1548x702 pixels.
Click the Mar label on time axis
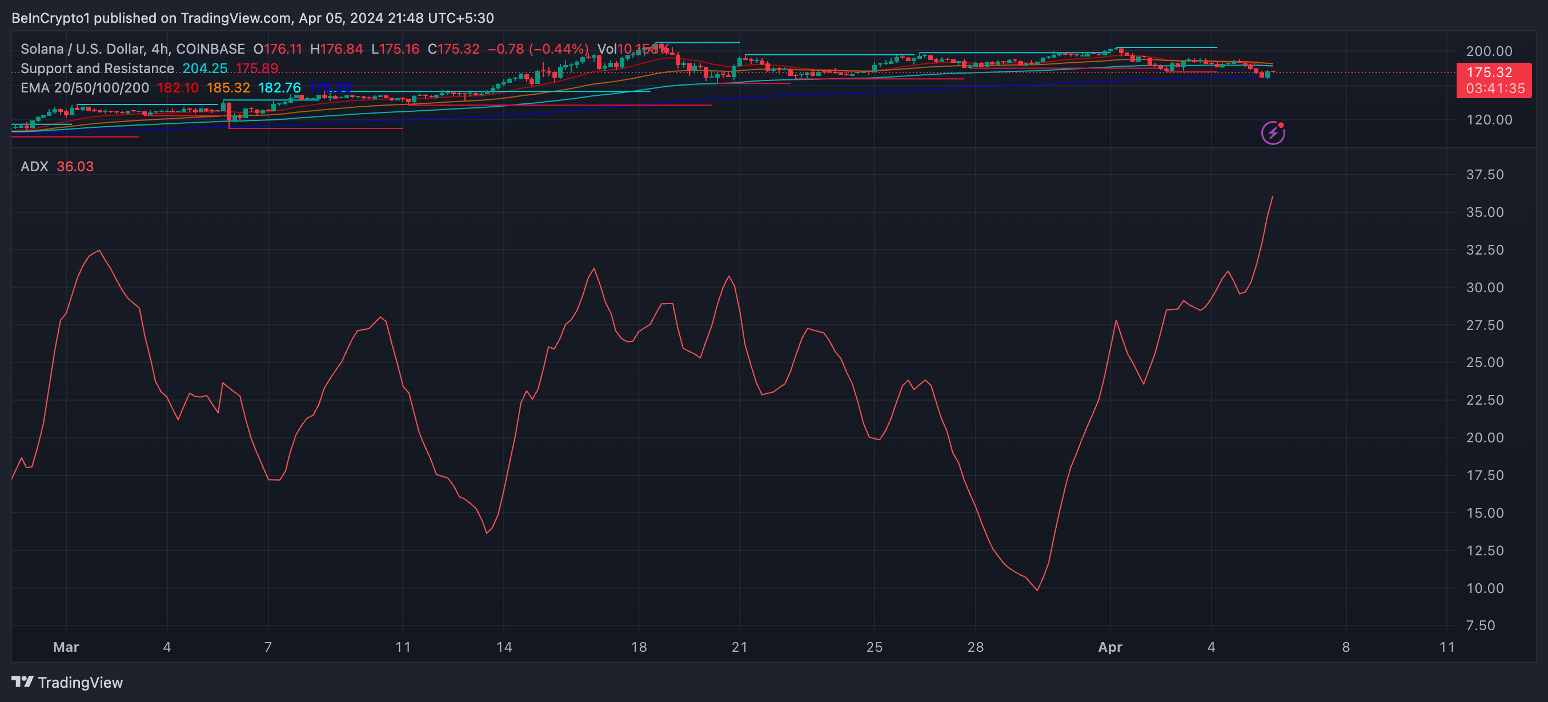click(66, 647)
